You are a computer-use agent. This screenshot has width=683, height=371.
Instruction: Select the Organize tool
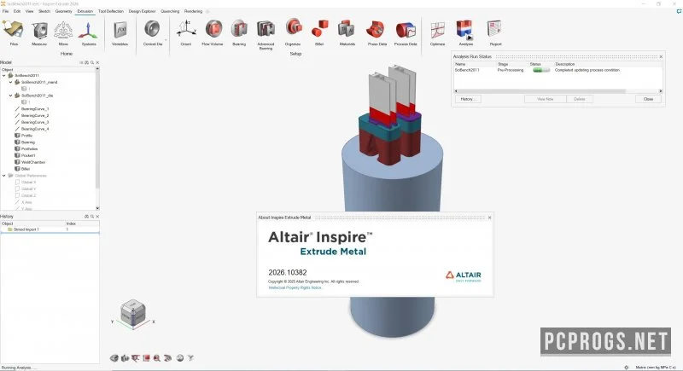[293, 32]
